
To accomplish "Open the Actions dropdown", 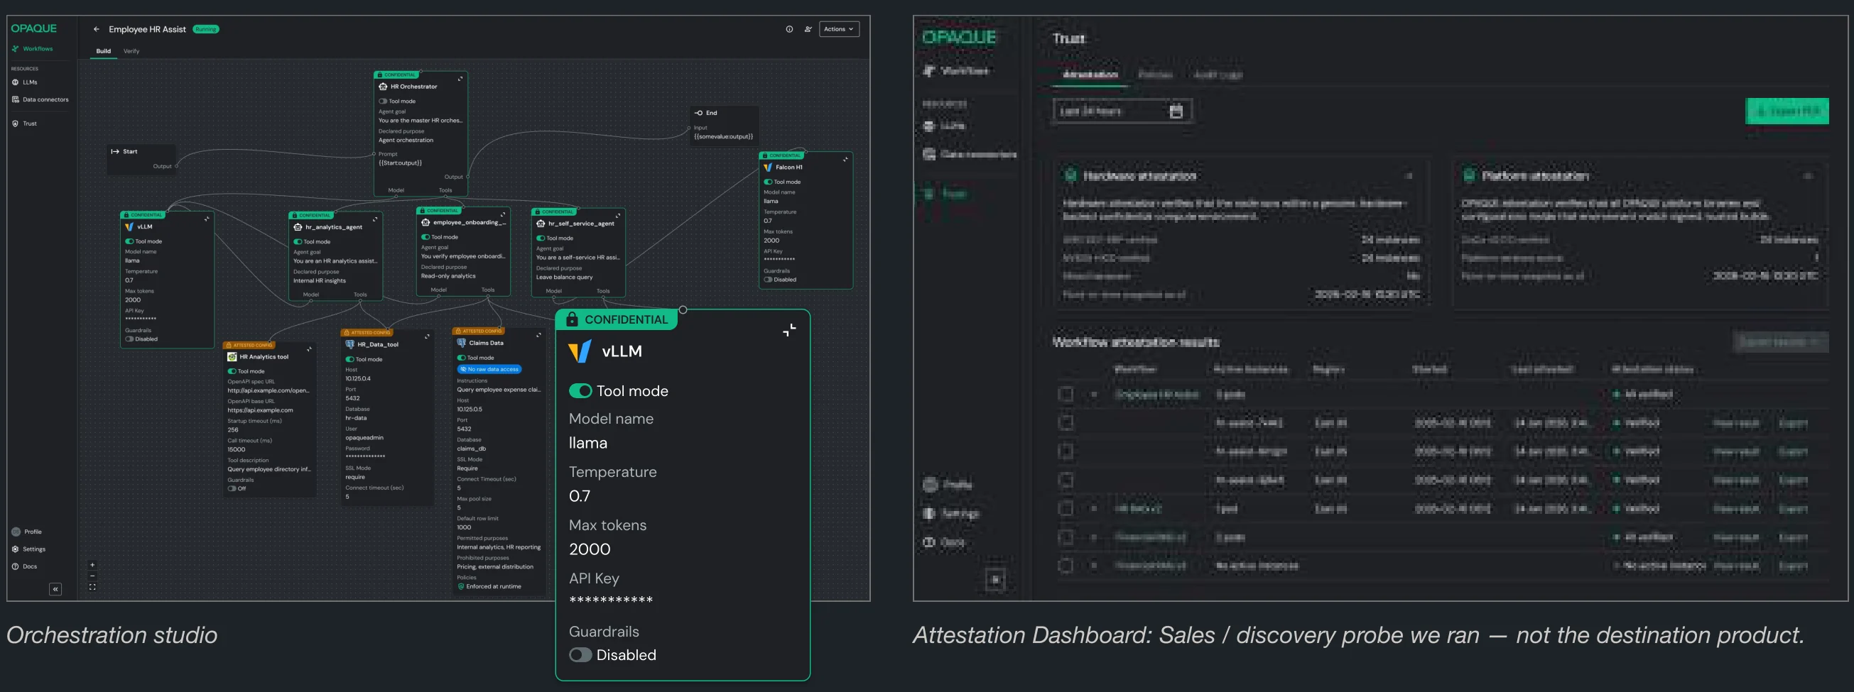I will (838, 30).
